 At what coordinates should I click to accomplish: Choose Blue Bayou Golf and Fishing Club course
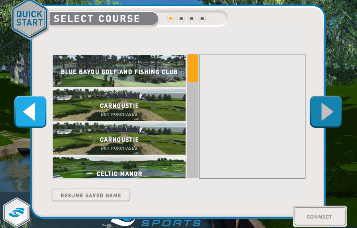(x=119, y=71)
